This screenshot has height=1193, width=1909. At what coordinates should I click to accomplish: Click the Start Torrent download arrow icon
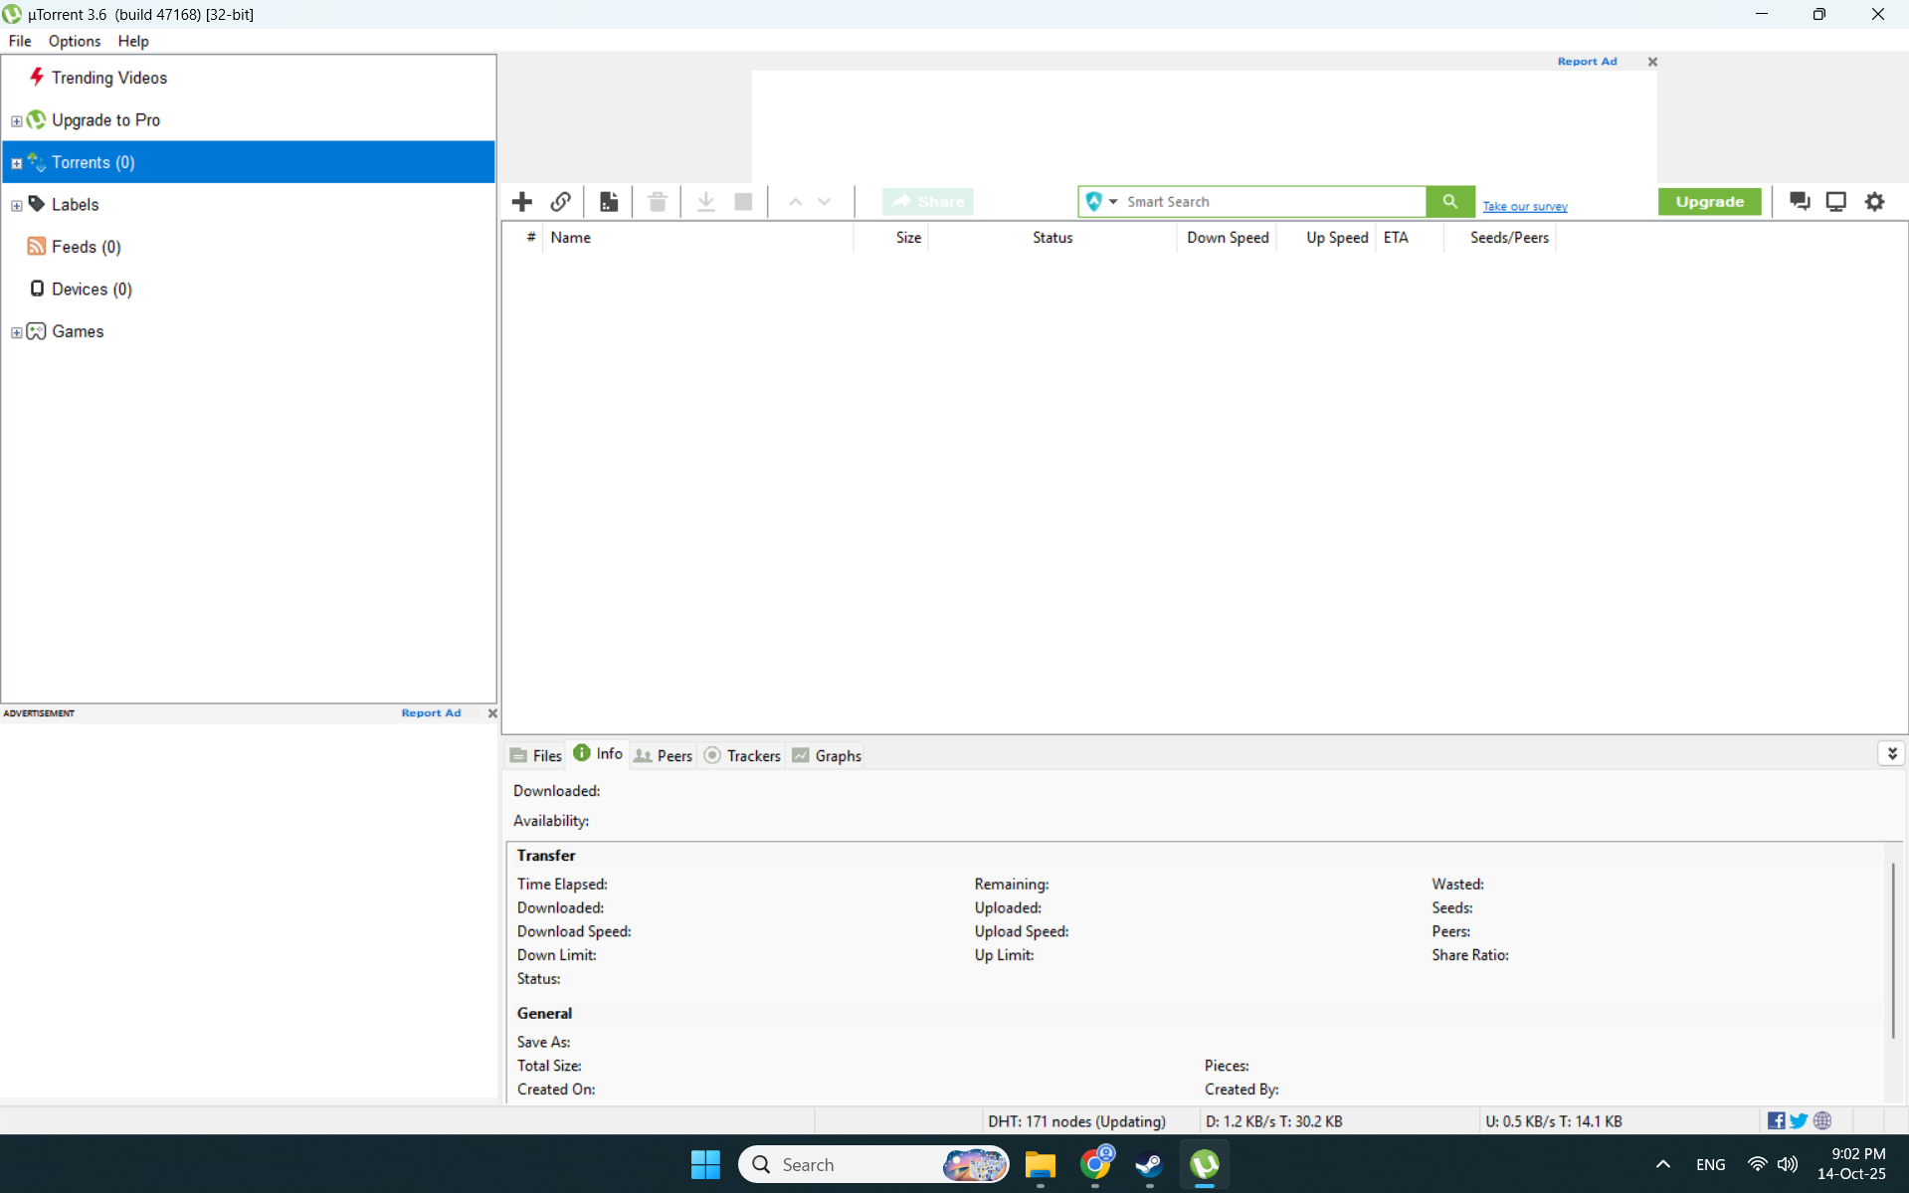706,202
